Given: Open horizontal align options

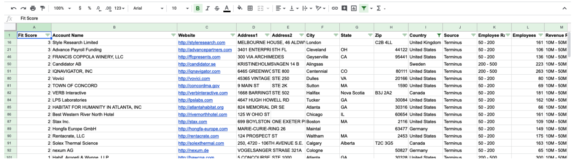Looking at the screenshot, I should tap(281, 8).
